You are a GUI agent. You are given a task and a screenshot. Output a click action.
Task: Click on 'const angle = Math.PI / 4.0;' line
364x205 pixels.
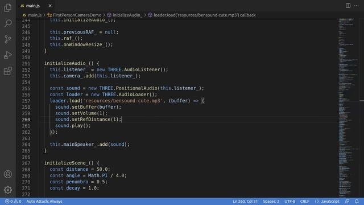pos(88,175)
